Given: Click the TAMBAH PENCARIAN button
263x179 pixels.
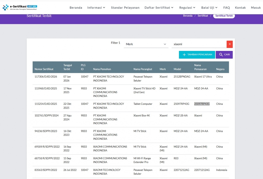Looking at the screenshot, I should point(197,55).
